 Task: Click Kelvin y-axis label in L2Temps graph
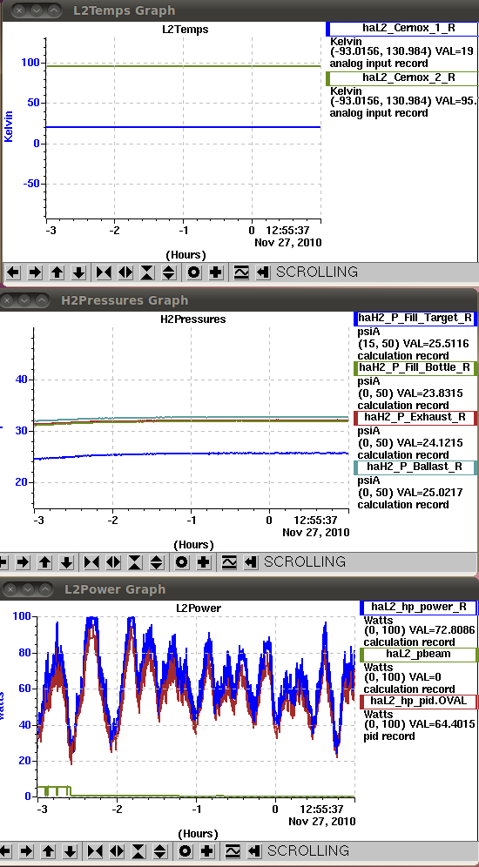[9, 126]
